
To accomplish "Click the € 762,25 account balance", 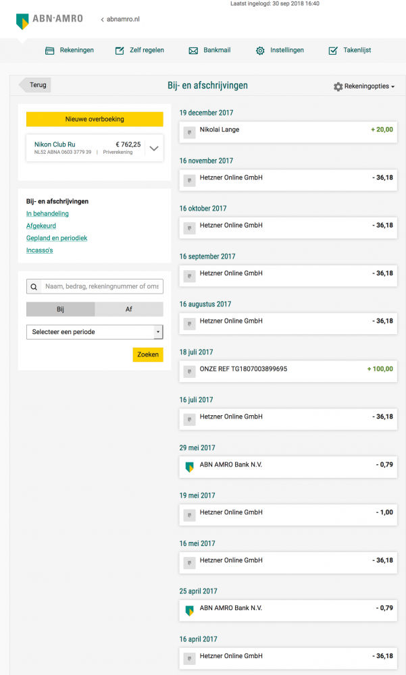I will pyautogui.click(x=128, y=144).
